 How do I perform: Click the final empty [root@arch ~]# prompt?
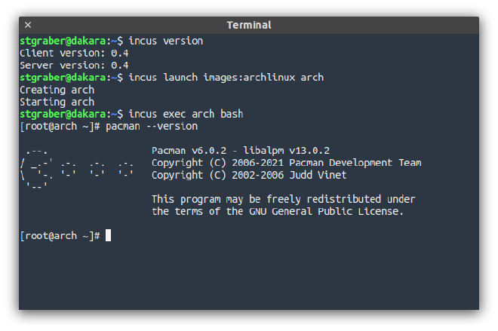pos(60,236)
